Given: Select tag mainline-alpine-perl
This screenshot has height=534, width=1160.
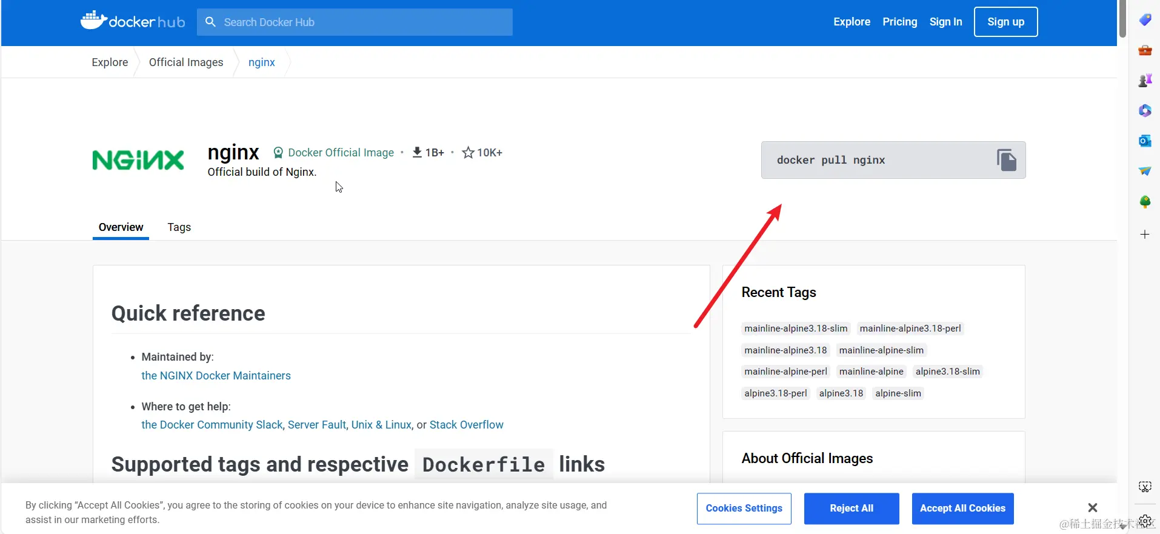Looking at the screenshot, I should pos(785,372).
